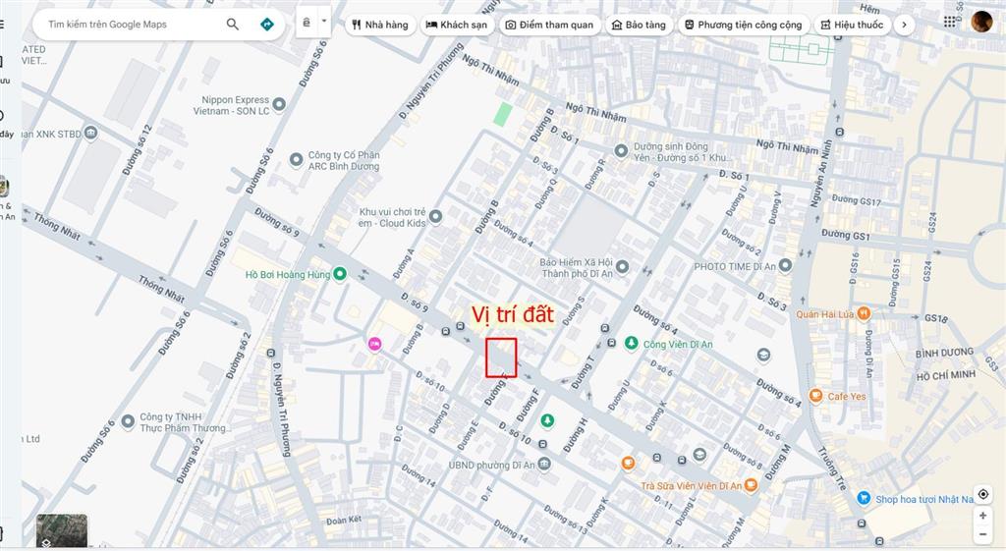
Task: Select the Hồ Bơi Hoàng Hùng marker
Action: coord(339,275)
